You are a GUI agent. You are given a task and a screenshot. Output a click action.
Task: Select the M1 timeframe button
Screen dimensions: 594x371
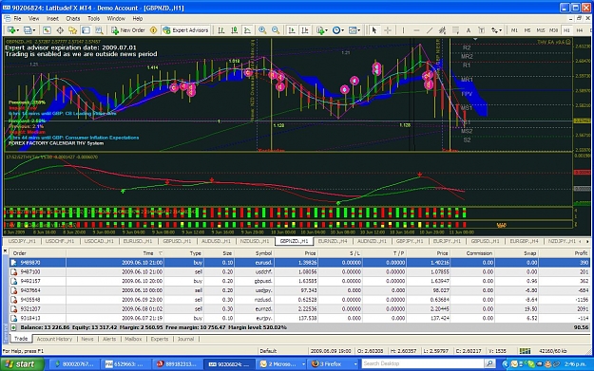514,30
